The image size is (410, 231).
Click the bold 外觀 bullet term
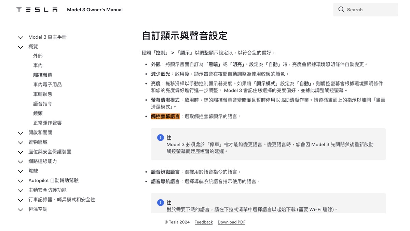156,64
